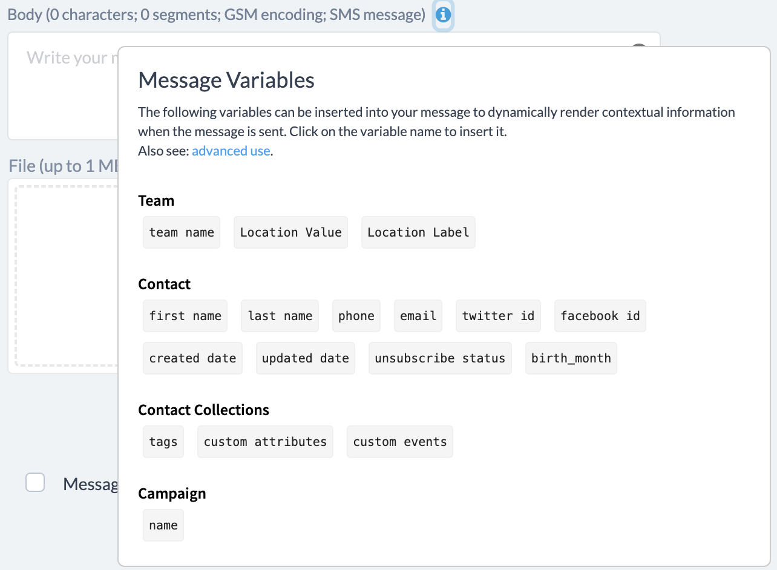Screen dimensions: 777x570
Task: Insert the custom events variable
Action: [x=400, y=442]
